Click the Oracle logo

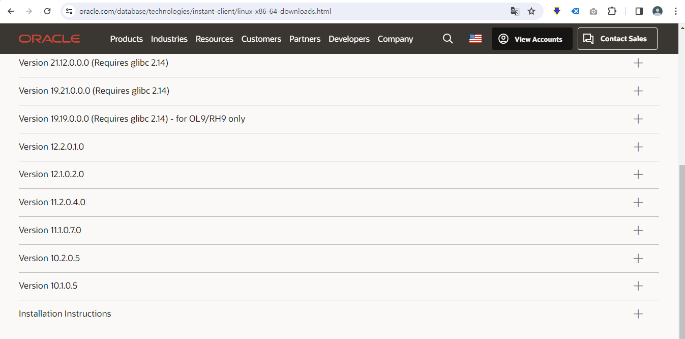(x=49, y=39)
